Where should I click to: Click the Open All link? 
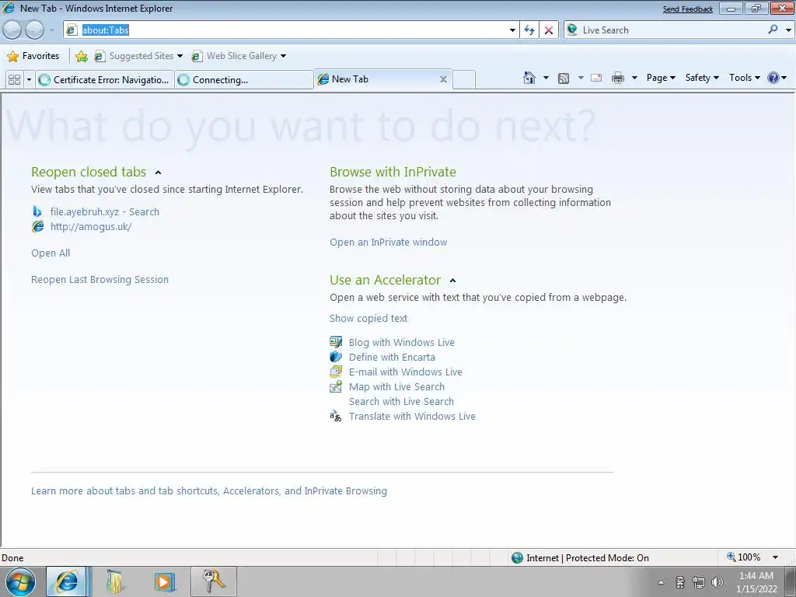coord(51,253)
